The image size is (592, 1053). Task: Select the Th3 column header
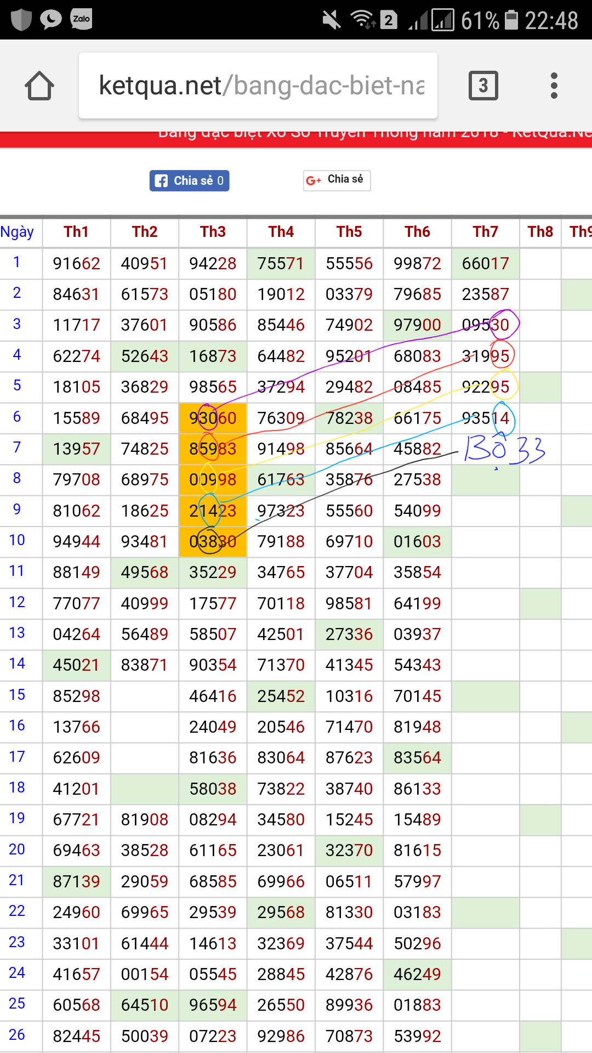pos(213,232)
